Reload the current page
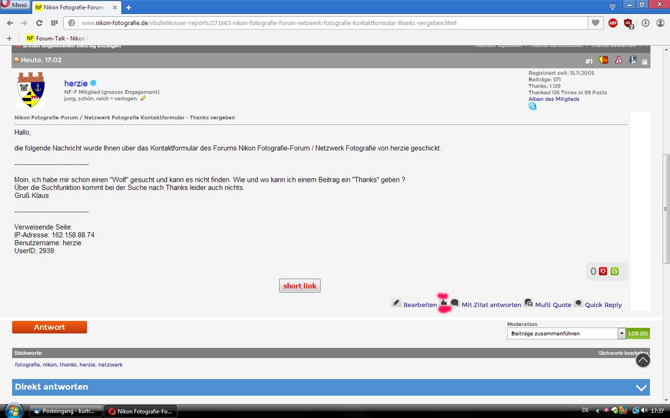This screenshot has width=670, height=418. [x=39, y=23]
